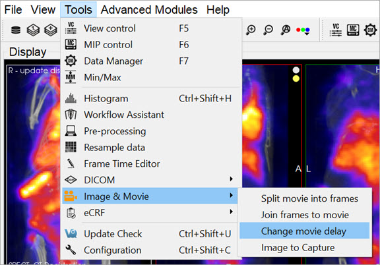The width and height of the screenshot is (380, 265).
Task: Open the MIP control toolbar icon at right
Action: [x=353, y=30]
